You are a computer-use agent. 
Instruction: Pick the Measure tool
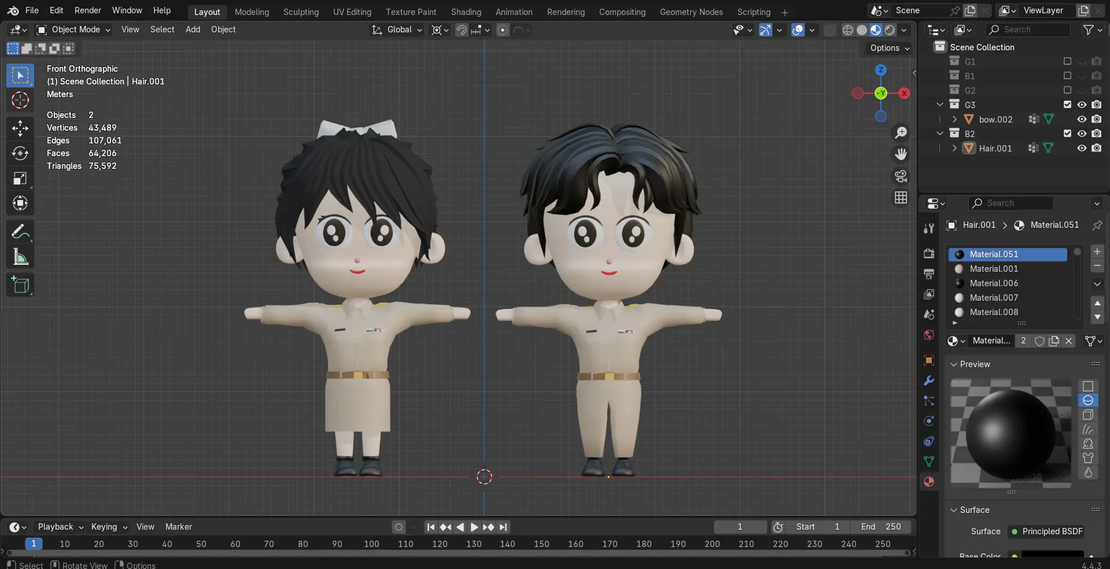click(20, 257)
